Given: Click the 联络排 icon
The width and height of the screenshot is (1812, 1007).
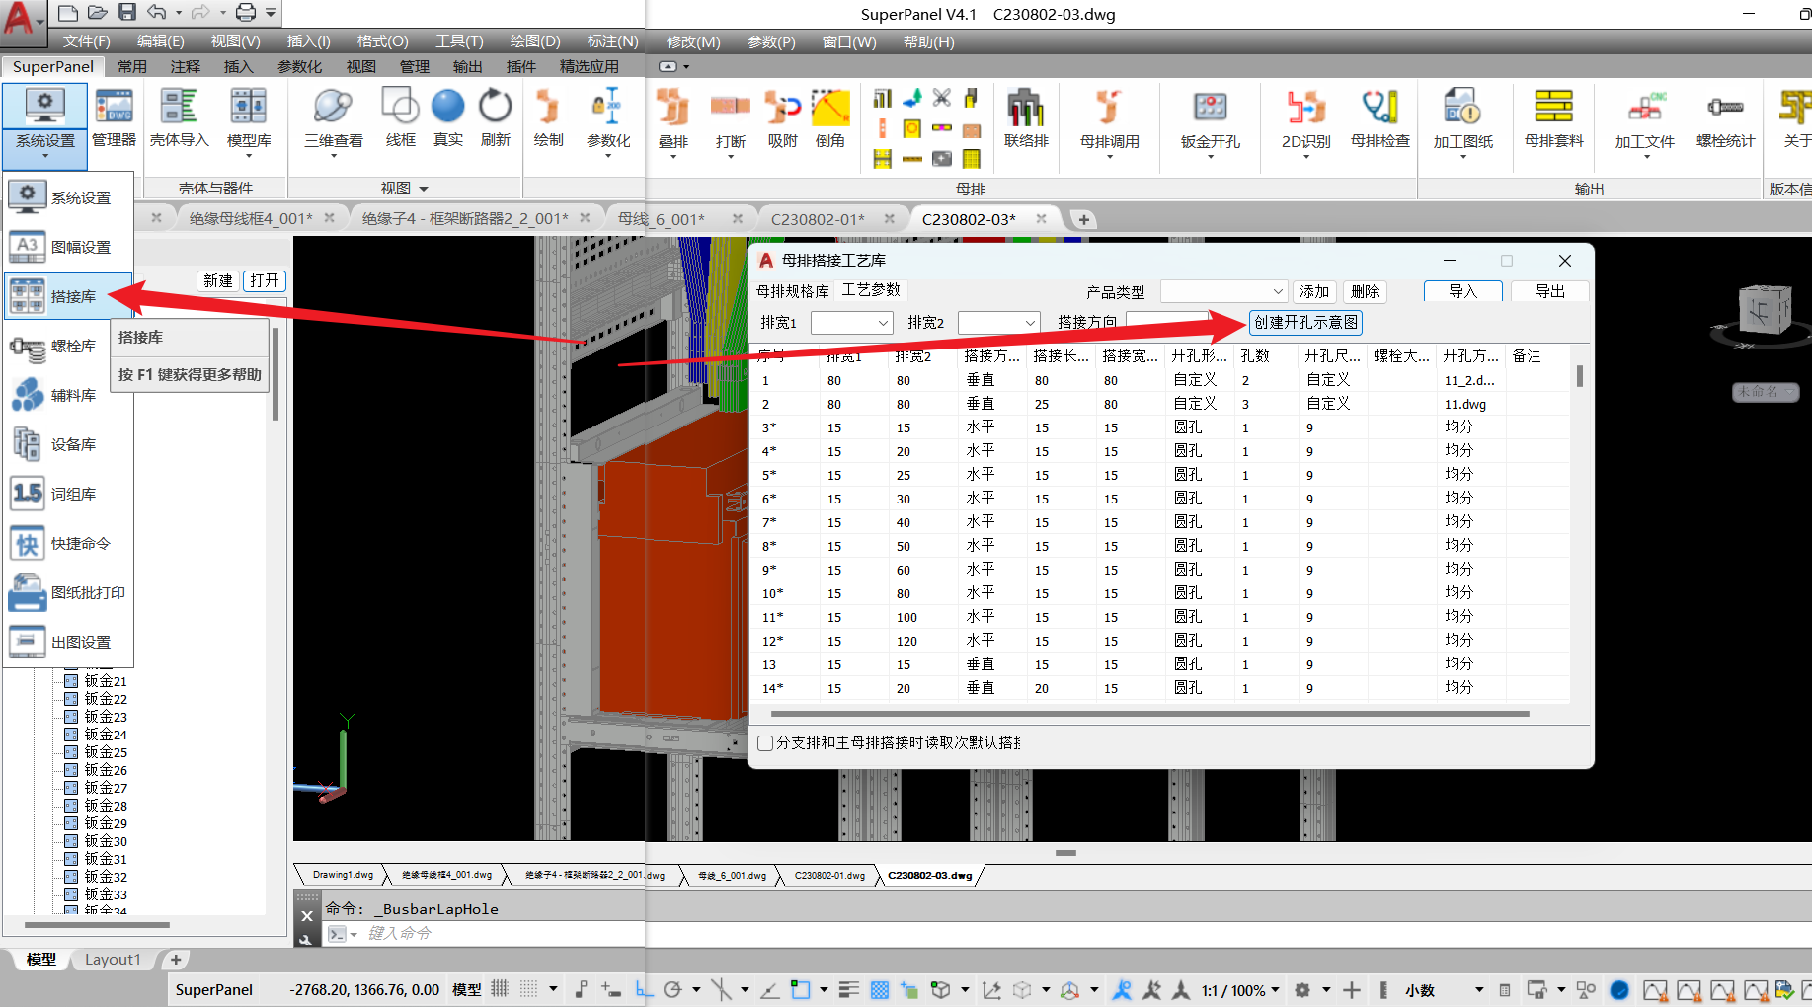Looking at the screenshot, I should tap(1026, 119).
